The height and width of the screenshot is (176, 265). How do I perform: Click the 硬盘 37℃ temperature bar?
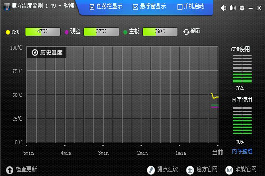101,32
